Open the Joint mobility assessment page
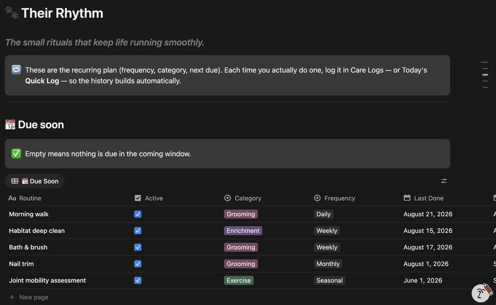Image resolution: width=496 pixels, height=305 pixels. (47, 281)
